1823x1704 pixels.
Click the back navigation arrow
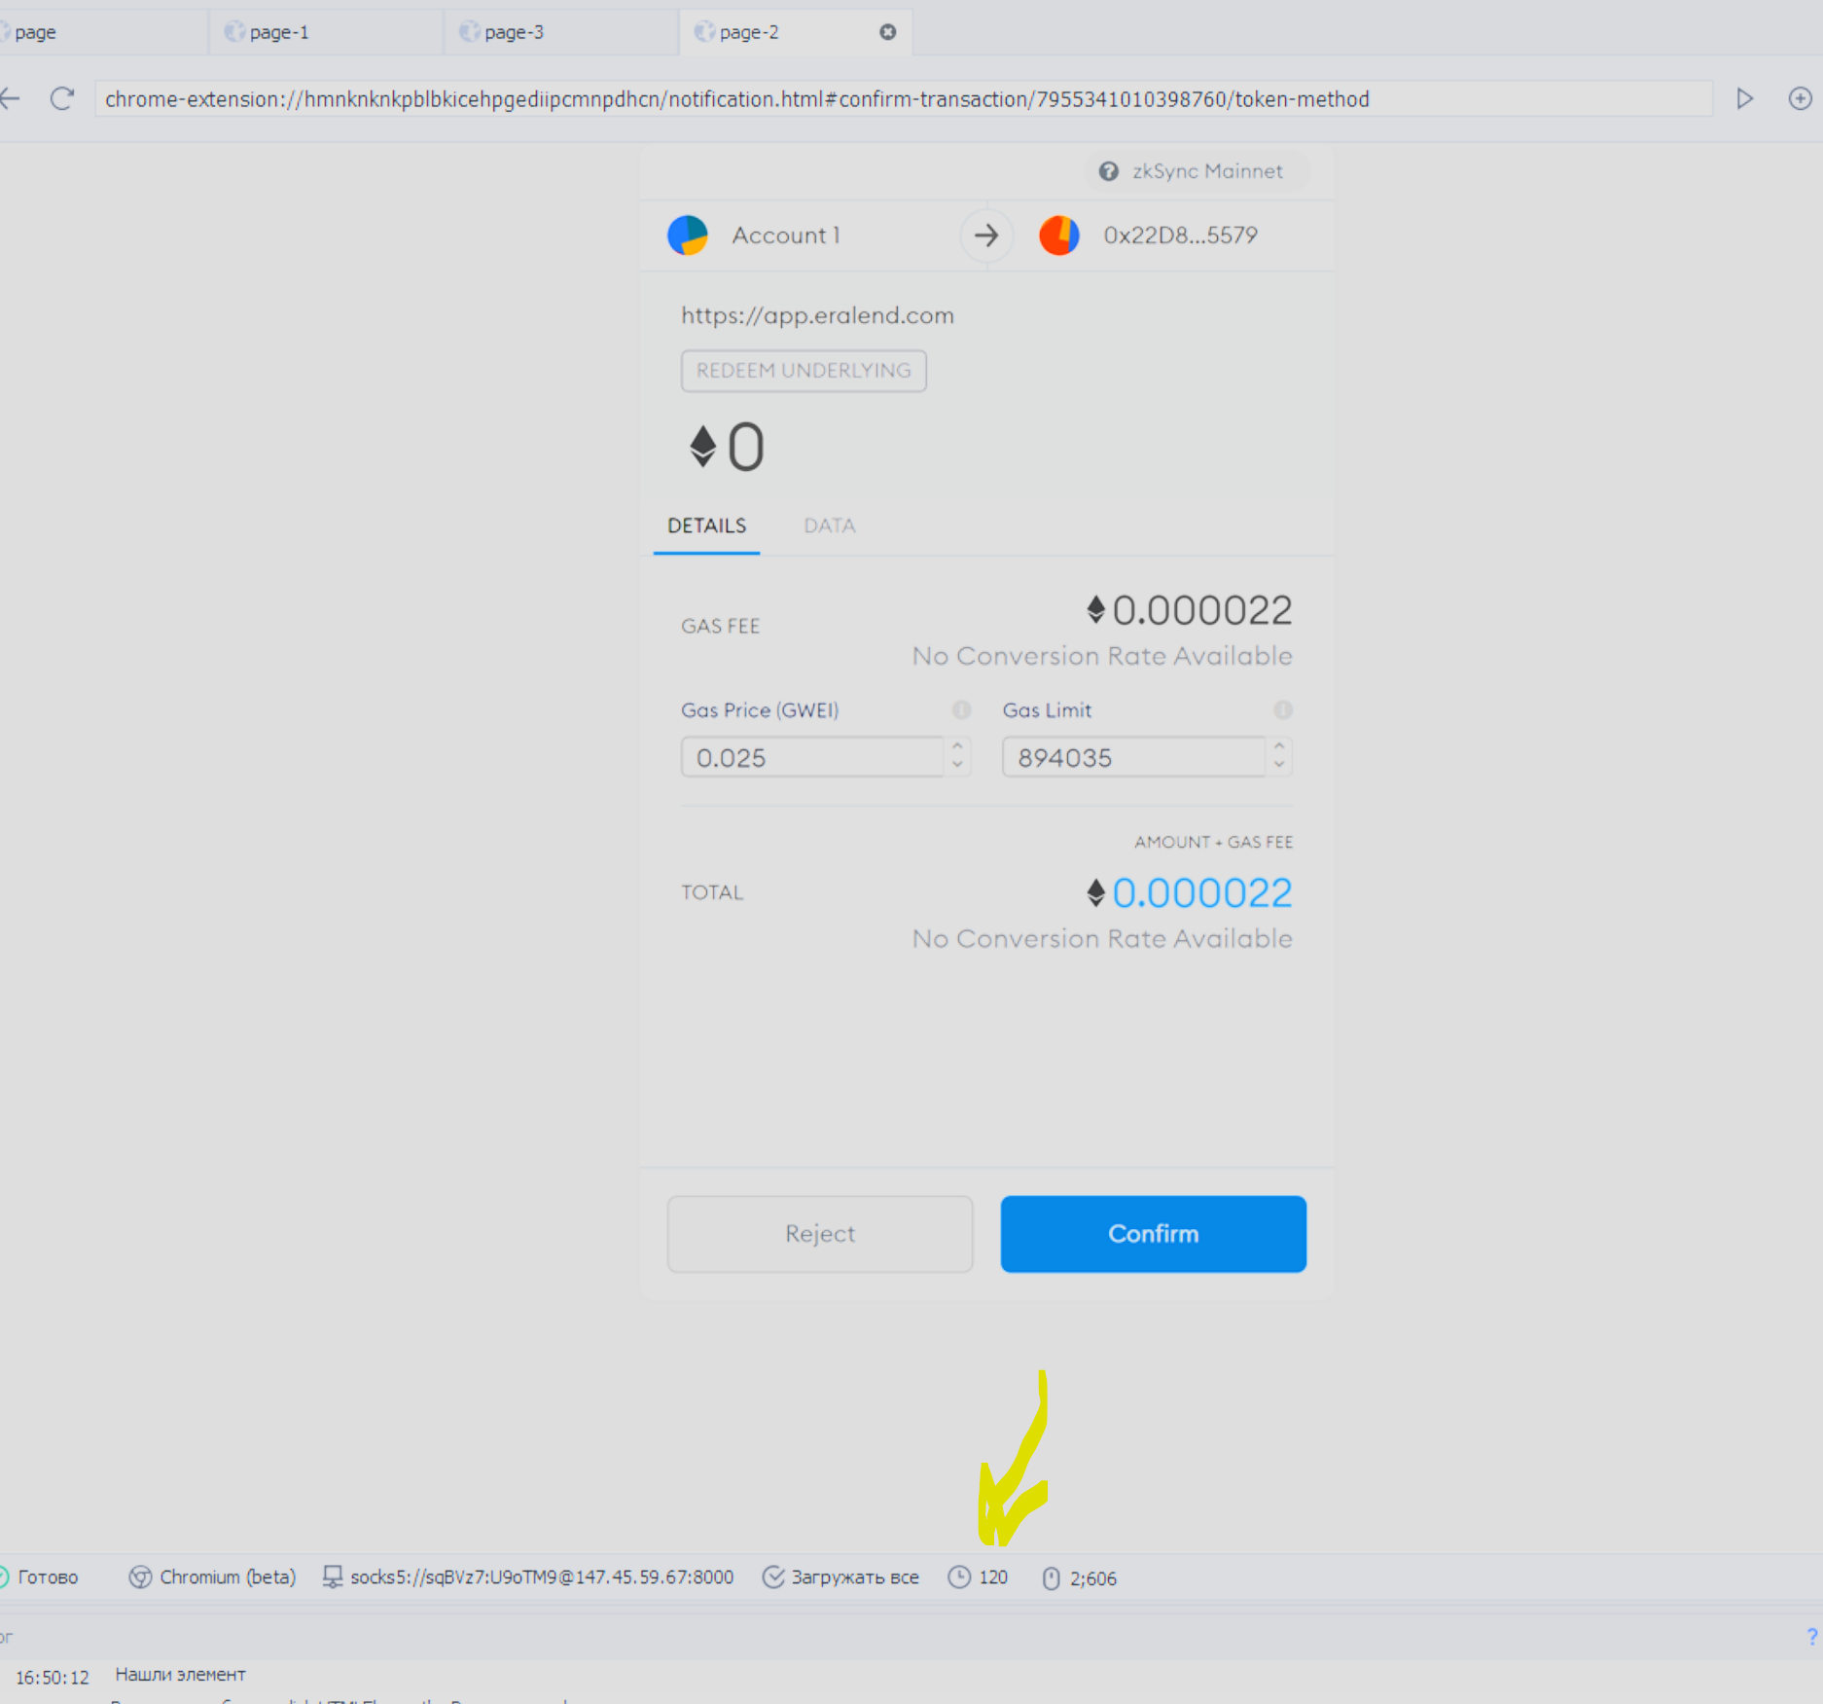pos(10,98)
